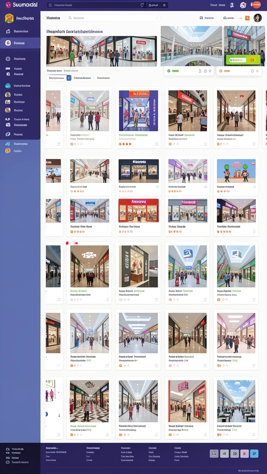Select the second filter chip below the banner image
The height and width of the screenshot is (474, 267).
pyautogui.click(x=83, y=78)
